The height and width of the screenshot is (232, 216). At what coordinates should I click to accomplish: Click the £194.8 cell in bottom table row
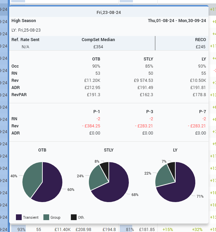109,230
